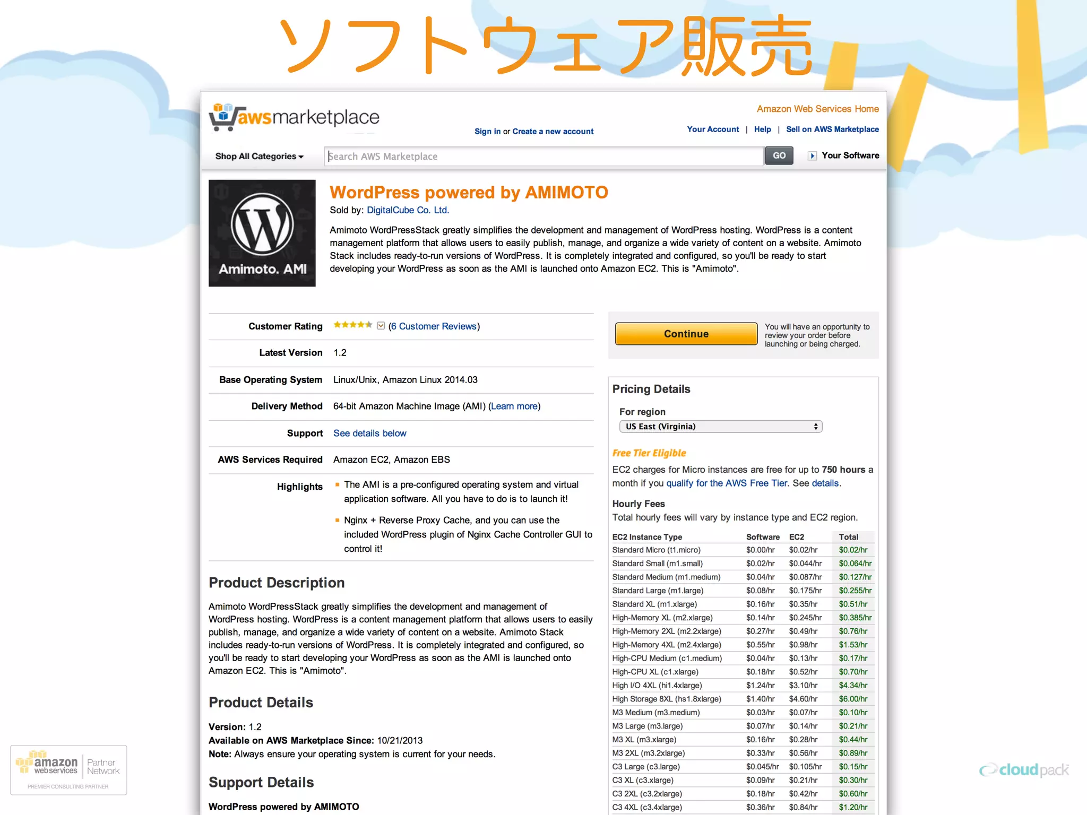Click the EC2 Instance Type column header
Image resolution: width=1087 pixels, height=815 pixels.
click(647, 537)
